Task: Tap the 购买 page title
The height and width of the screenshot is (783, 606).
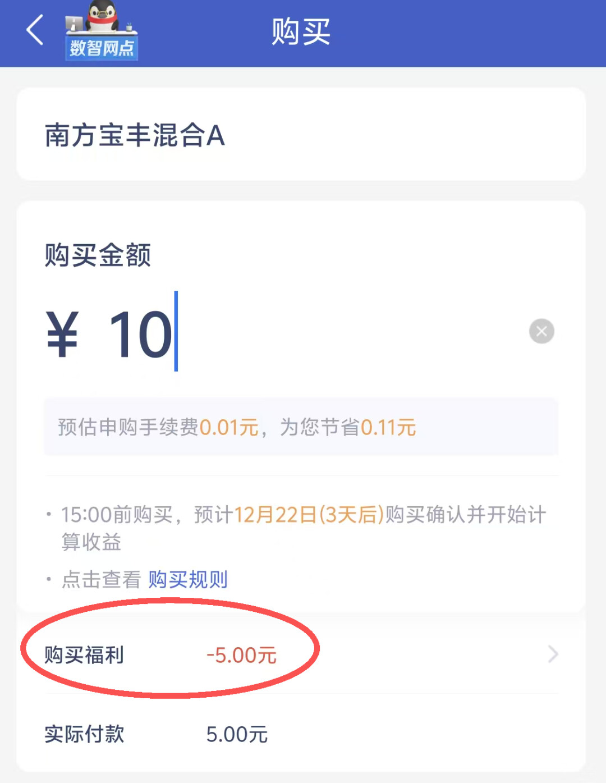Action: [301, 31]
